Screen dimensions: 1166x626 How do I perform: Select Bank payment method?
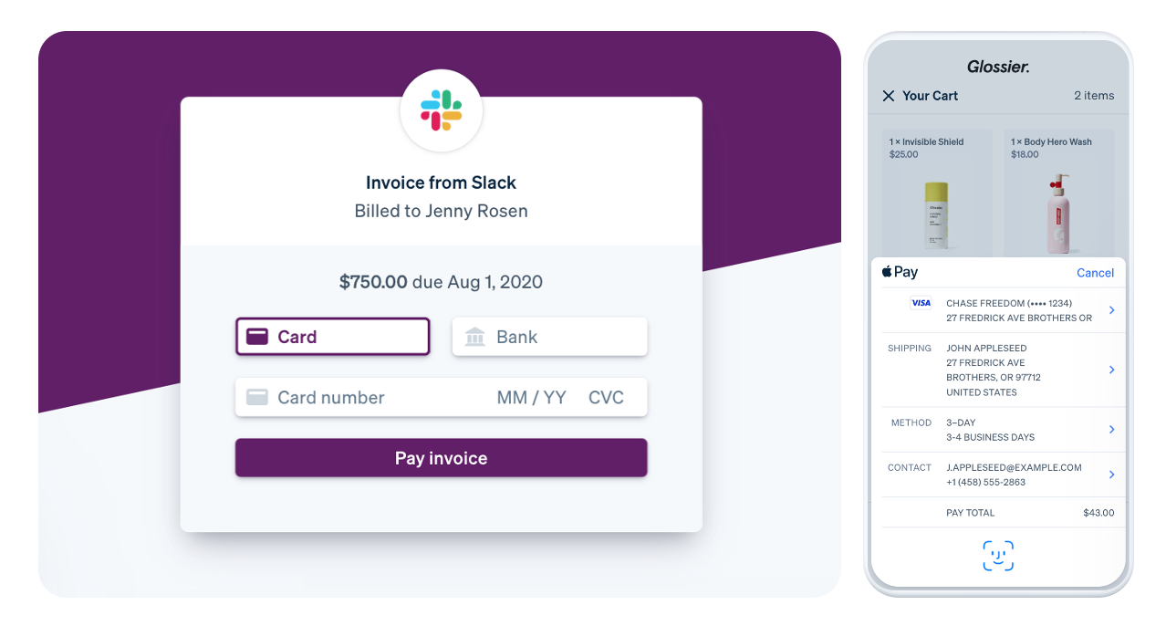[x=550, y=337]
